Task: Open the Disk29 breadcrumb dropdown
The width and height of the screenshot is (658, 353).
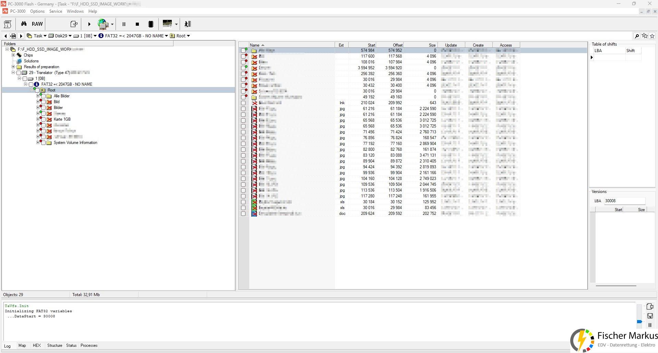Action: [x=70, y=36]
